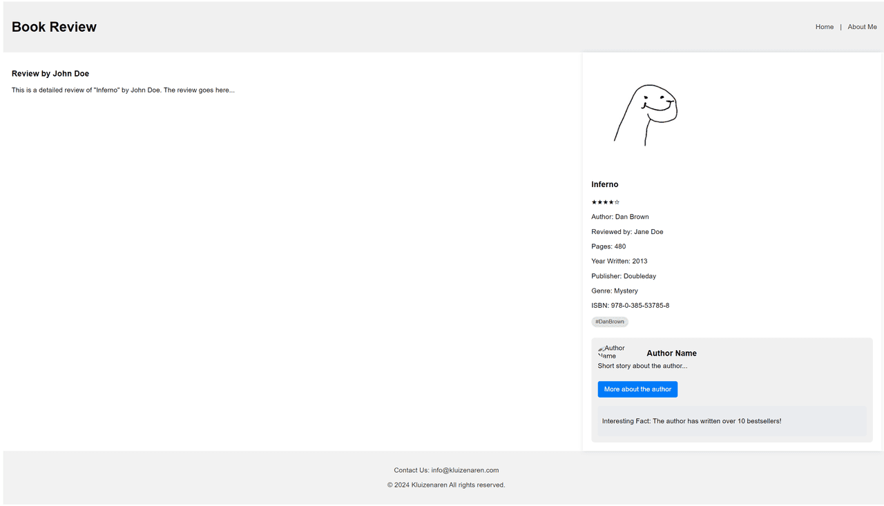Screen dimensions: 884x506
Task: Click the info@kluizenaren.com contact email
Action: [465, 470]
